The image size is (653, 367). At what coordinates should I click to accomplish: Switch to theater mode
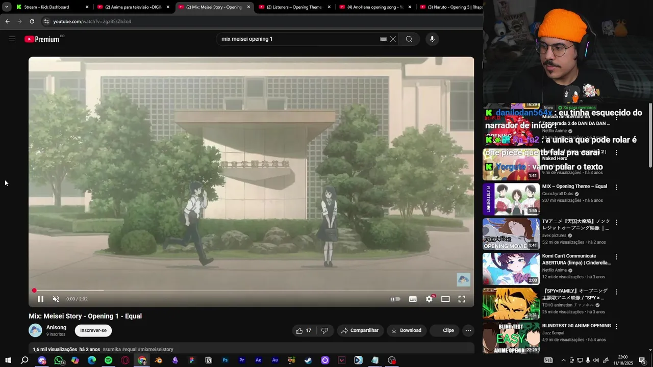pos(445,299)
